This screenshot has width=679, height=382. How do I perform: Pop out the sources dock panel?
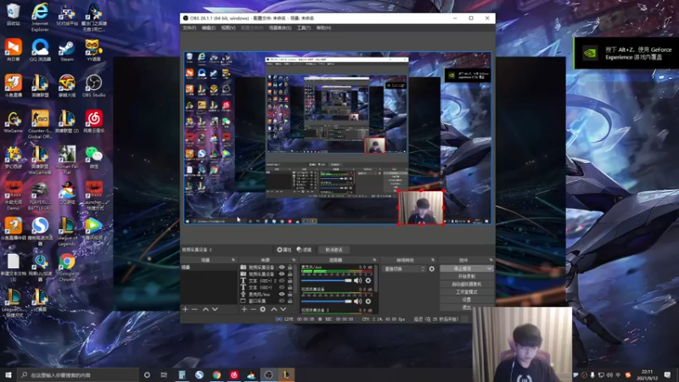294,260
